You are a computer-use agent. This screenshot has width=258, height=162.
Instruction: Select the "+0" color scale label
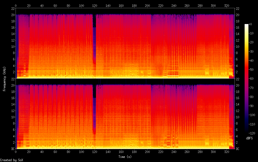coord(250,24)
